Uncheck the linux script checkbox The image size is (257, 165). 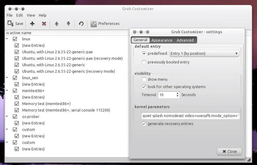tap(15, 39)
